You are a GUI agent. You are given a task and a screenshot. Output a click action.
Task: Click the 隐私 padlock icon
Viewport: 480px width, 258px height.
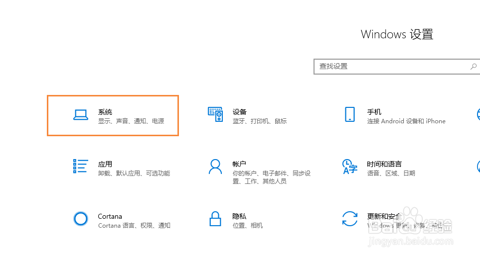pyautogui.click(x=215, y=219)
